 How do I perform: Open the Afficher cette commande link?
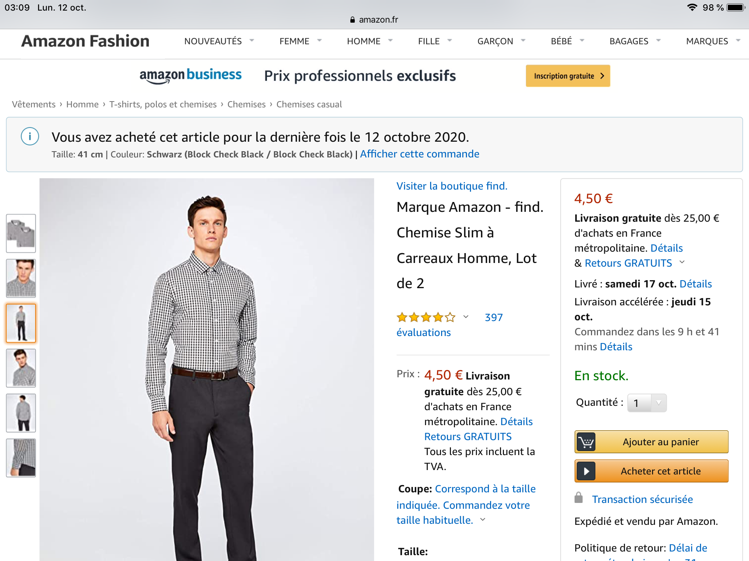(x=419, y=154)
